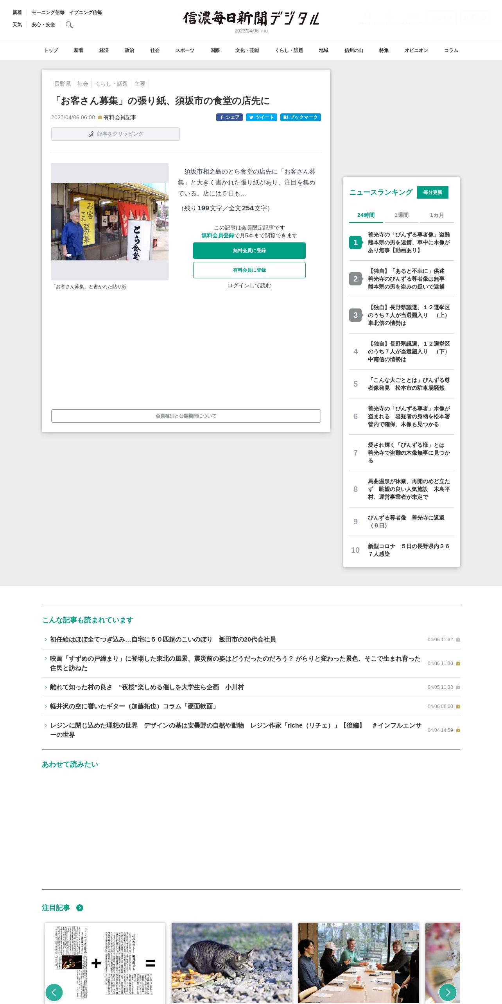Select the 24時間 ranking tab

[366, 215]
